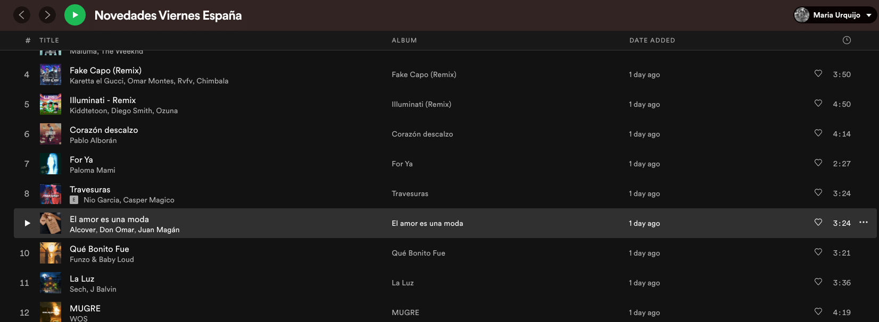The width and height of the screenshot is (879, 322).
Task: Open artist Pablo Alborán
Action: coord(93,141)
